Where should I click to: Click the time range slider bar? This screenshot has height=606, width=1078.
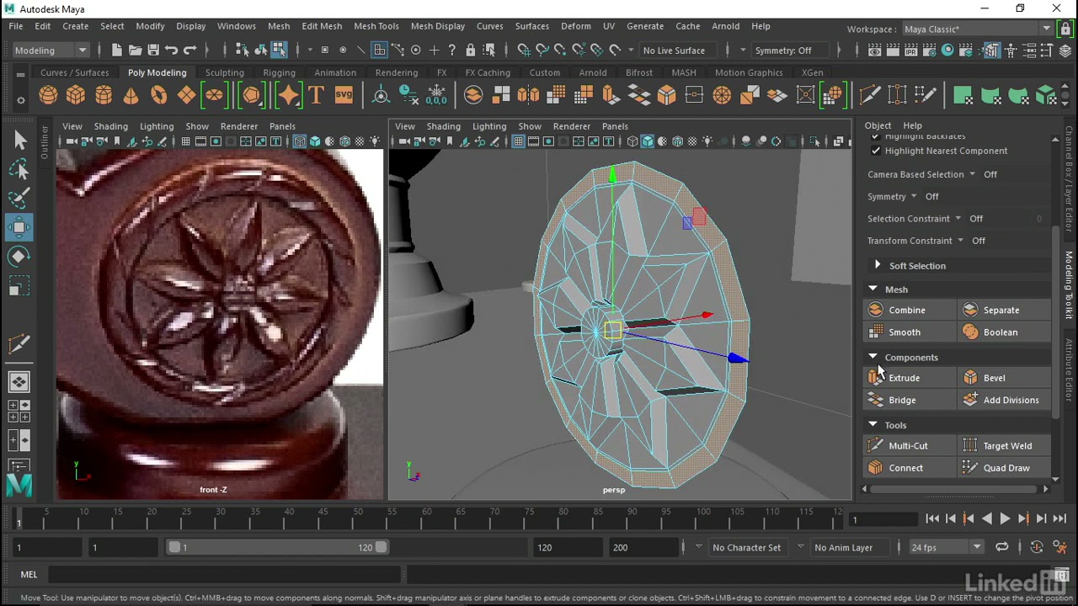click(x=277, y=547)
